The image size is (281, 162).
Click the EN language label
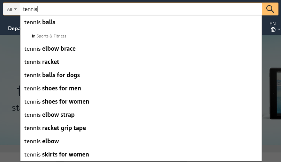pos(273,24)
